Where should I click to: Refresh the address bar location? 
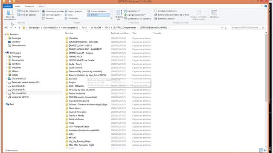point(226,28)
